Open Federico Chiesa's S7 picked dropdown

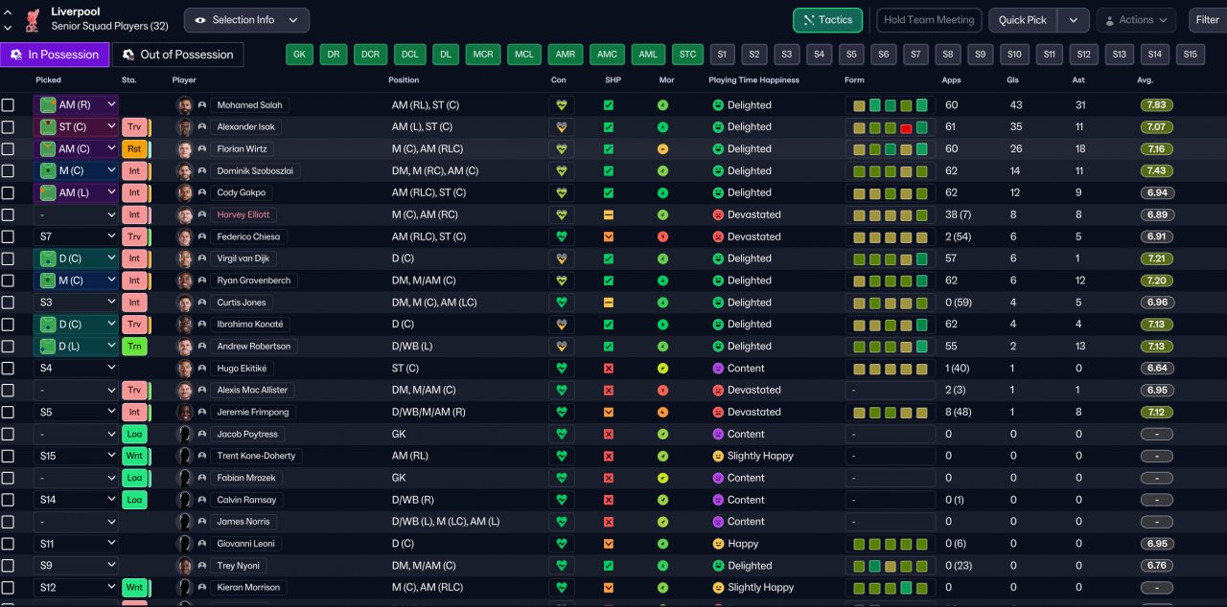pyautogui.click(x=76, y=236)
